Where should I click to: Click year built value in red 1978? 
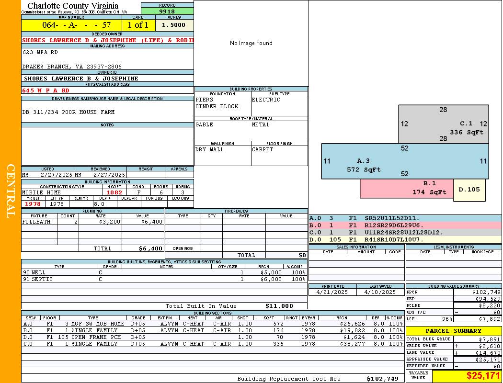pyautogui.click(x=33, y=204)
